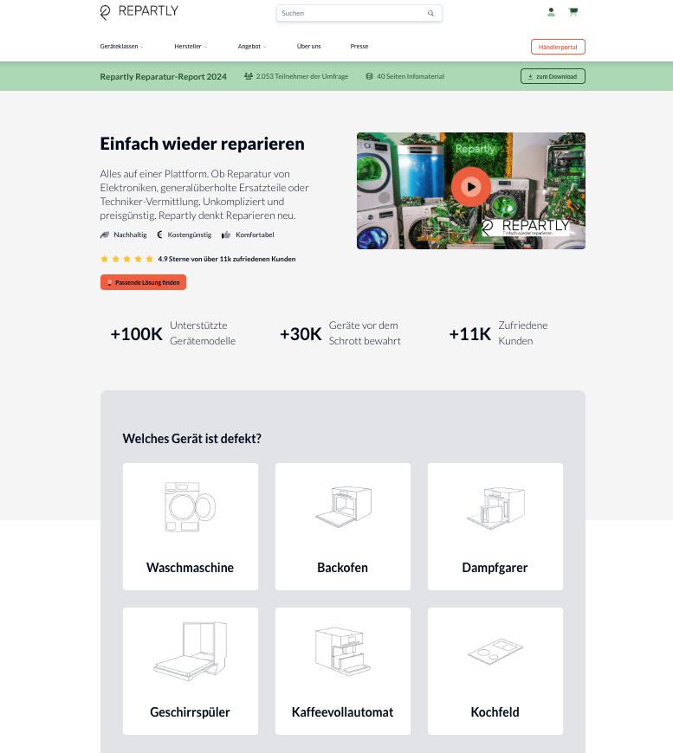Select the Dampfgarer device card
673x753 pixels.
click(x=495, y=526)
